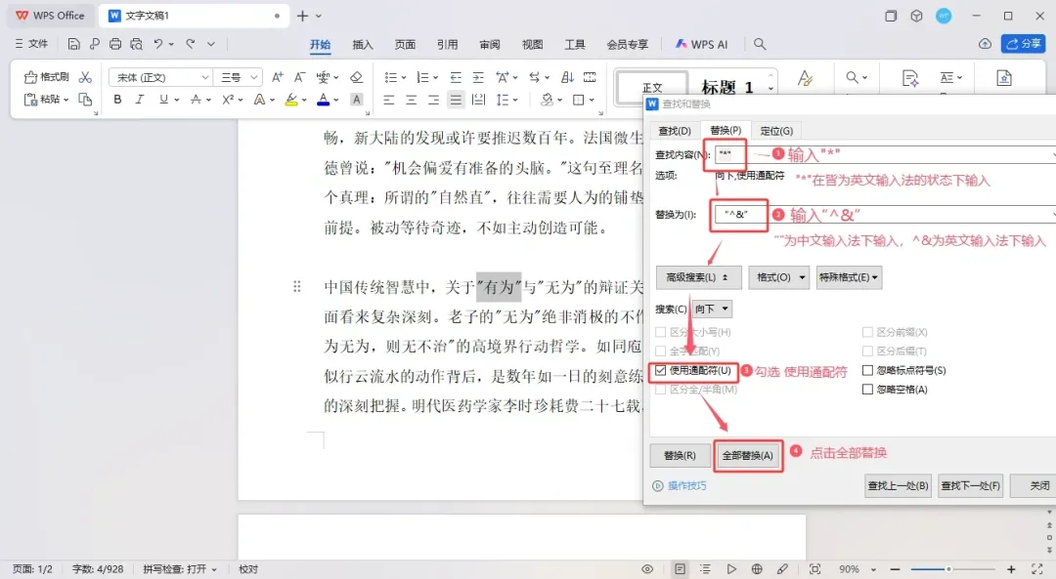Switch to the 审阅 ribbon tab
The width and height of the screenshot is (1056, 579).
click(490, 44)
